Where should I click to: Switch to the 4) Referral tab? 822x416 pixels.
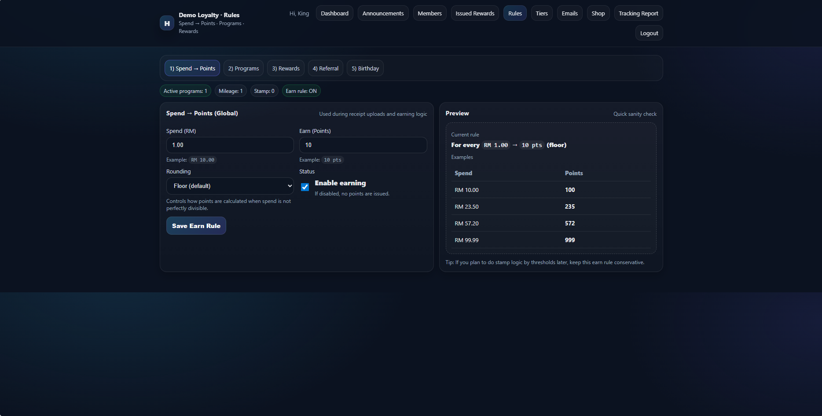[x=325, y=68]
